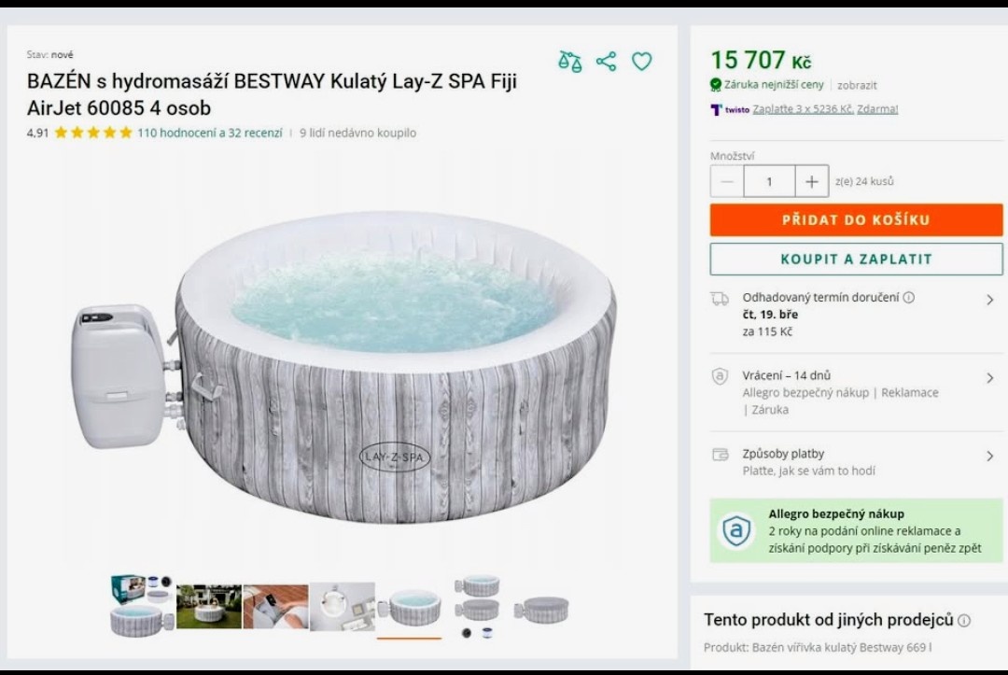Image resolution: width=1008 pixels, height=675 pixels.
Task: Click the five-star rating icons
Action: pyautogui.click(x=93, y=133)
